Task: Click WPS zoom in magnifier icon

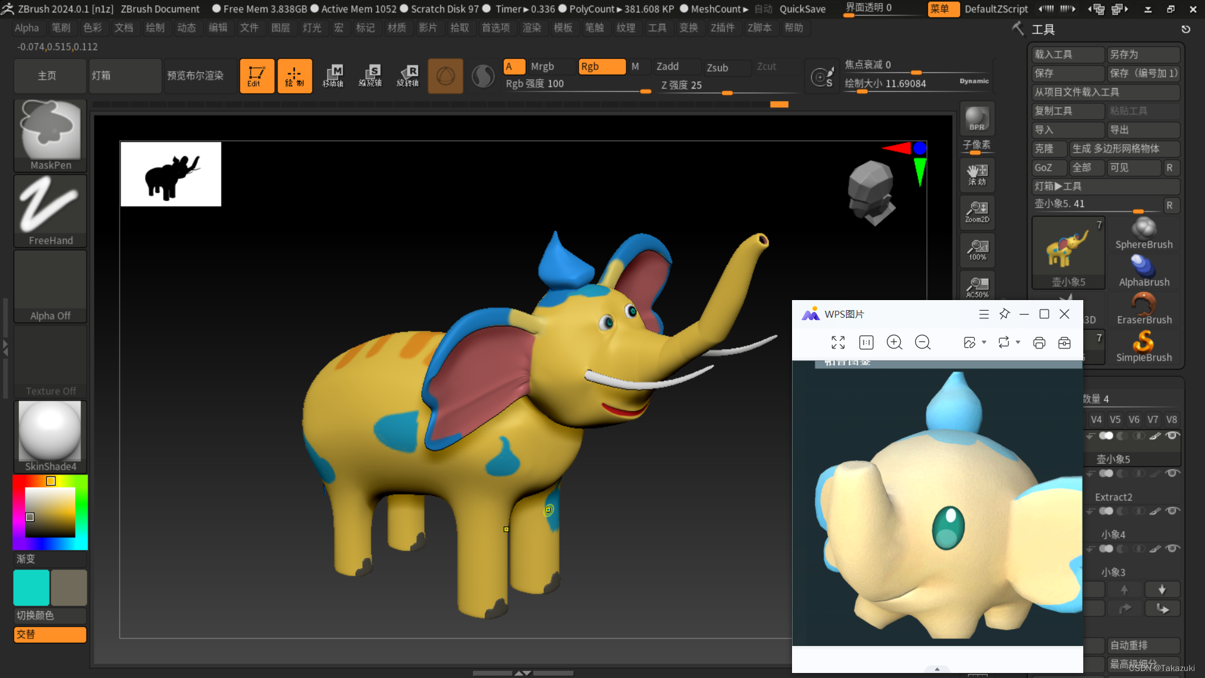Action: pyautogui.click(x=894, y=342)
